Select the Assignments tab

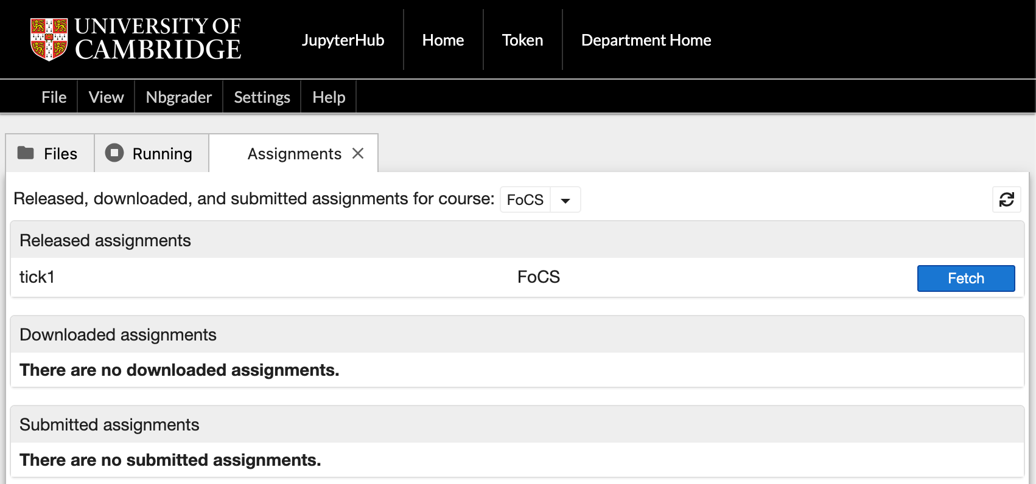click(x=294, y=154)
